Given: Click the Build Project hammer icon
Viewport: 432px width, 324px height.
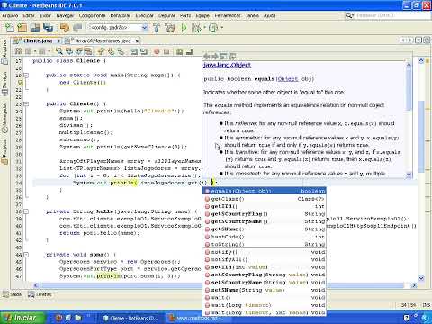Looking at the screenshot, I should [157, 28].
